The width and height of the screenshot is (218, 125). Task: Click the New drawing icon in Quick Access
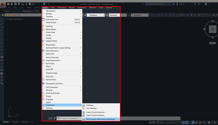8,4
